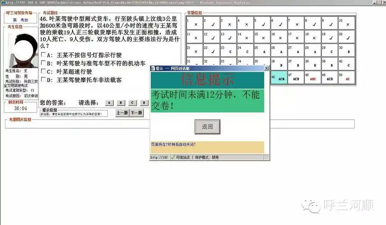This screenshot has width=386, height=225.
Task: Open question 49 cell answered ACD
Action: (x=329, y=77)
